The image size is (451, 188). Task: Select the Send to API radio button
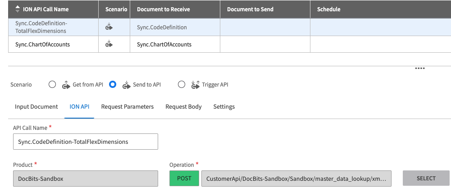[113, 84]
